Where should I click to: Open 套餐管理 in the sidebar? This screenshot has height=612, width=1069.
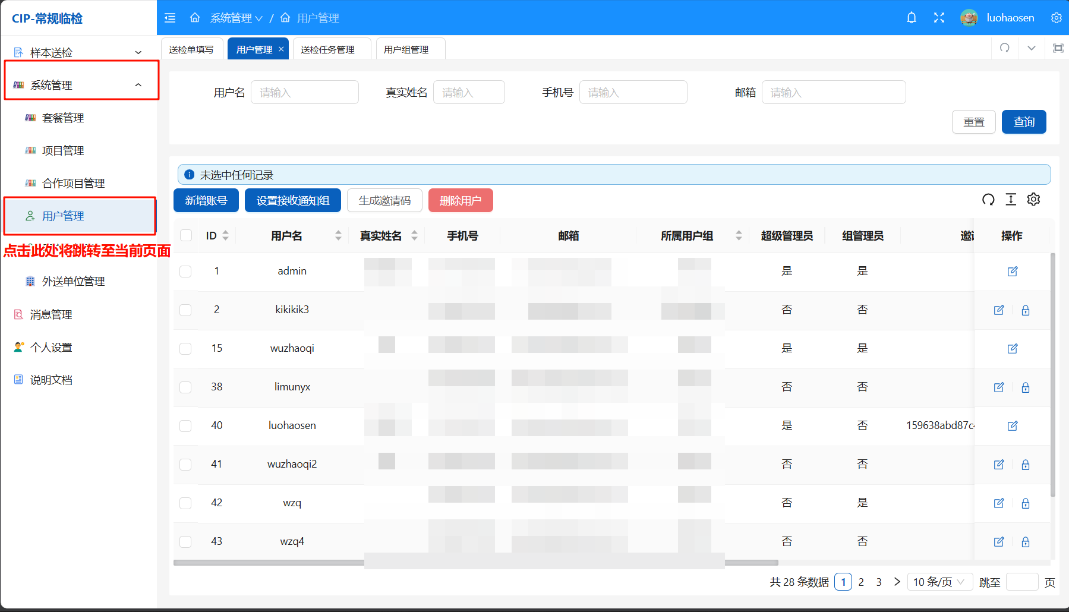pyautogui.click(x=63, y=118)
